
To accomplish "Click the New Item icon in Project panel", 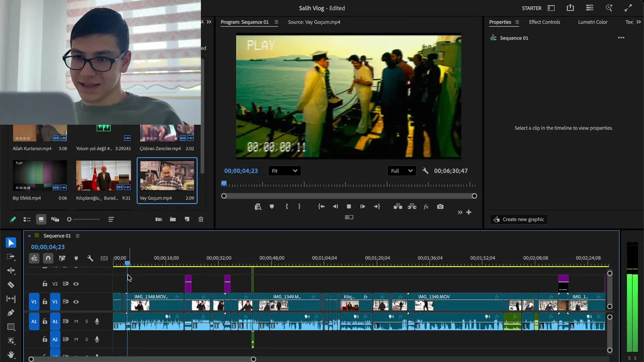I will click(x=187, y=219).
